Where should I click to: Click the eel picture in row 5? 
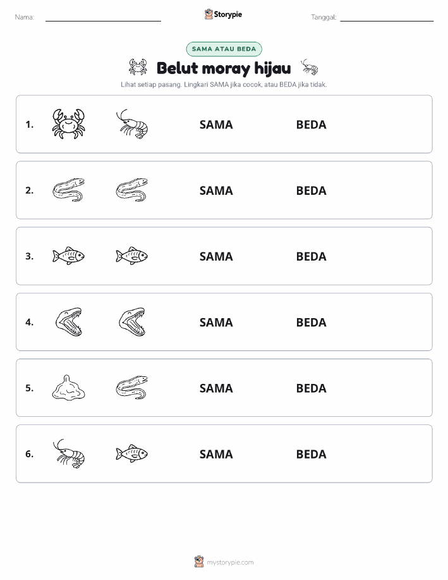[132, 388]
